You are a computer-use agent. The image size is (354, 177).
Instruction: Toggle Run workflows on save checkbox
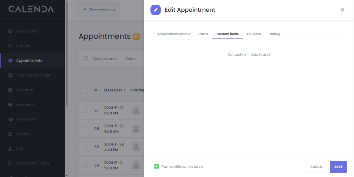157,167
